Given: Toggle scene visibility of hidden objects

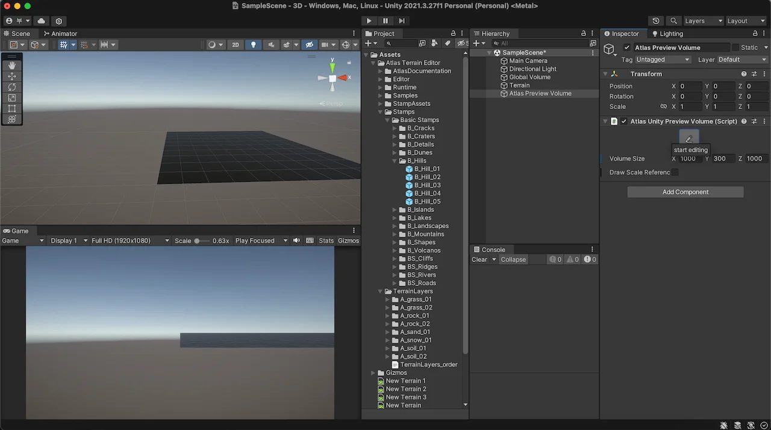Looking at the screenshot, I should pyautogui.click(x=309, y=45).
